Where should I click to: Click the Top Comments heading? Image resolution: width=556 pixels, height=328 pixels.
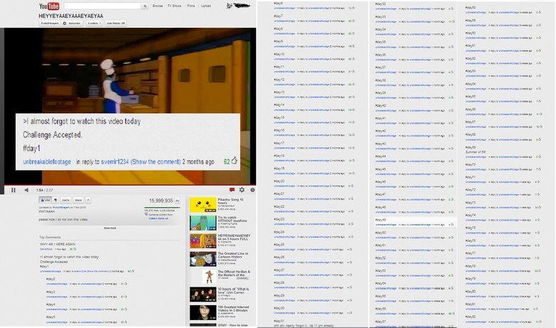50,238
